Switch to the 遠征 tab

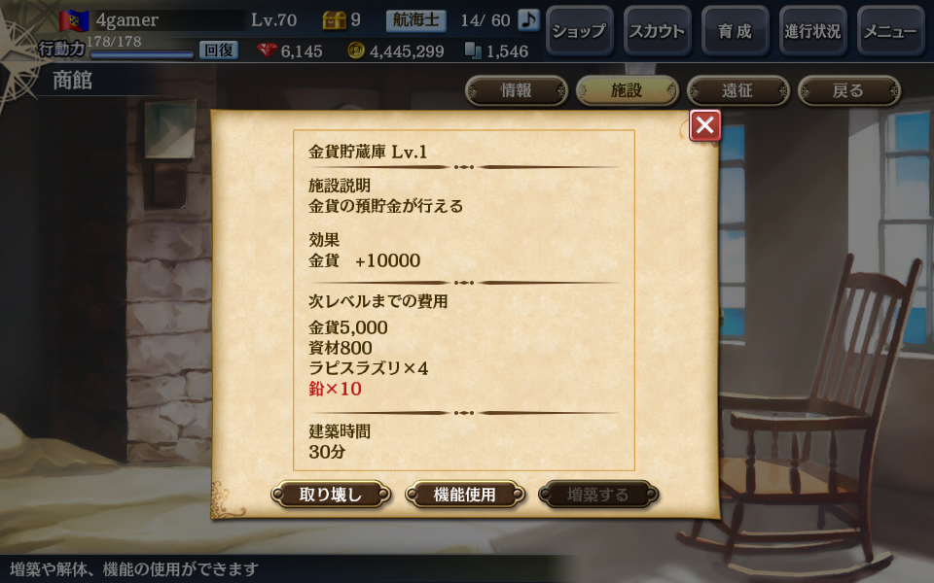pyautogui.click(x=738, y=90)
